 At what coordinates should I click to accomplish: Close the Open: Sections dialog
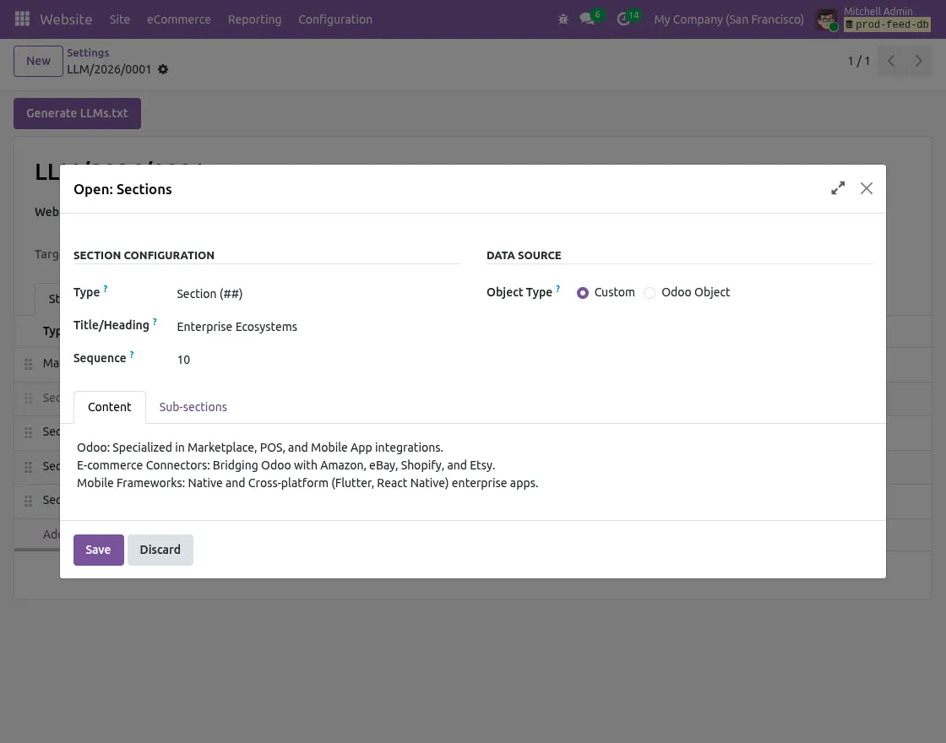coord(867,188)
